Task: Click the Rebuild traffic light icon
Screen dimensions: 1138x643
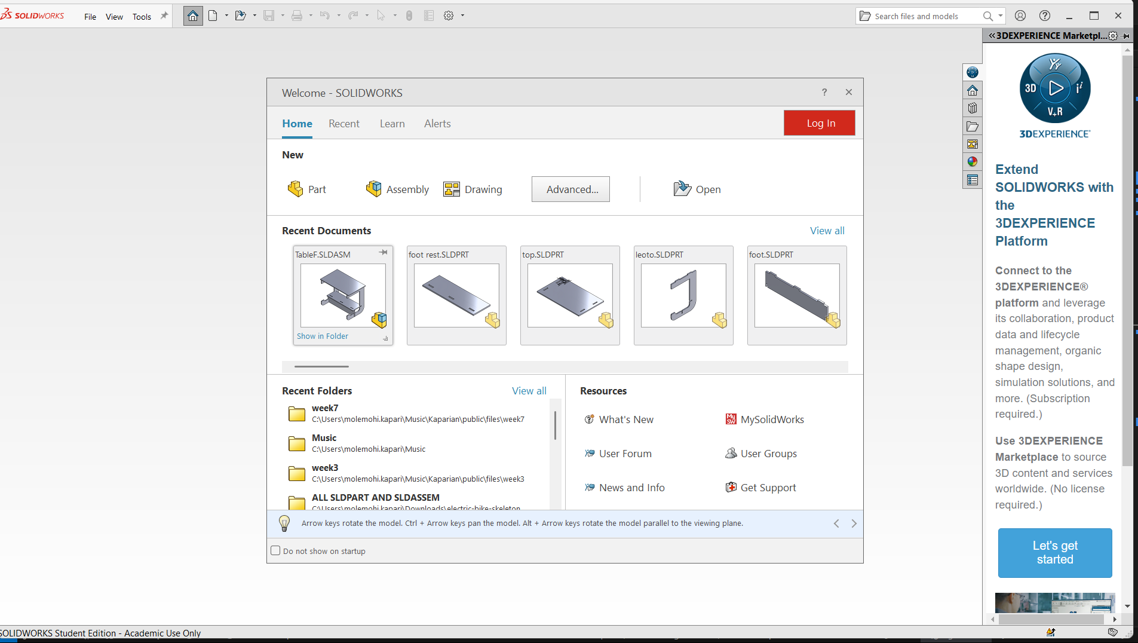Action: click(409, 16)
